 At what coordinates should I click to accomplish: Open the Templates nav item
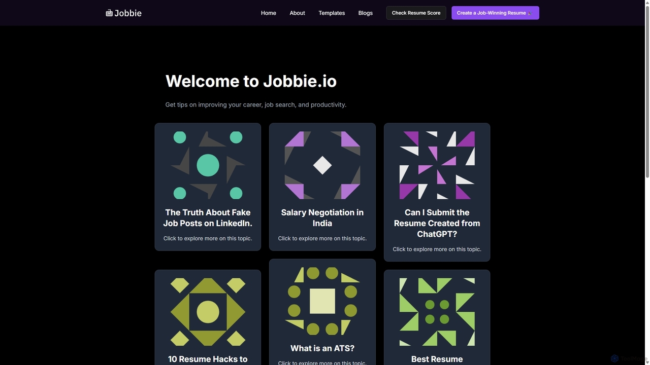pos(332,13)
